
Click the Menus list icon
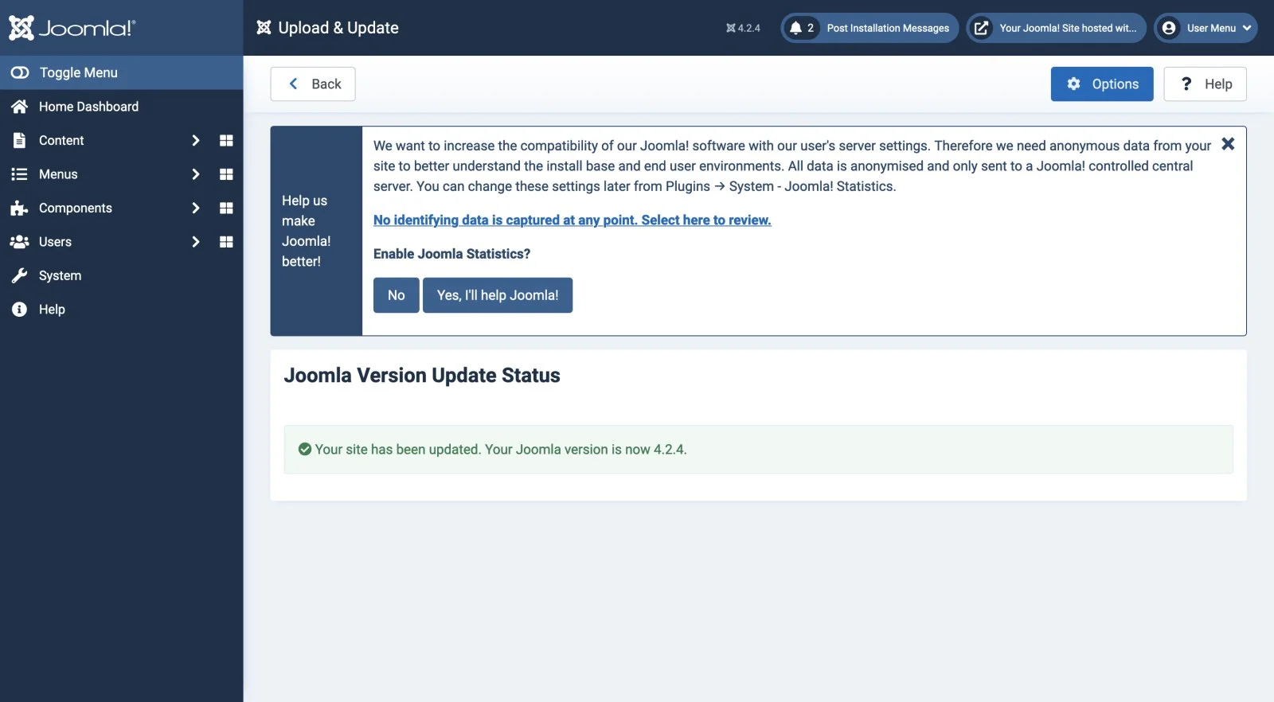(x=19, y=174)
